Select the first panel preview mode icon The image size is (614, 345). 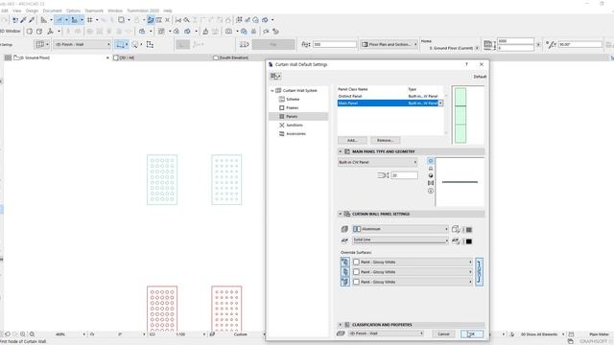tap(431, 161)
